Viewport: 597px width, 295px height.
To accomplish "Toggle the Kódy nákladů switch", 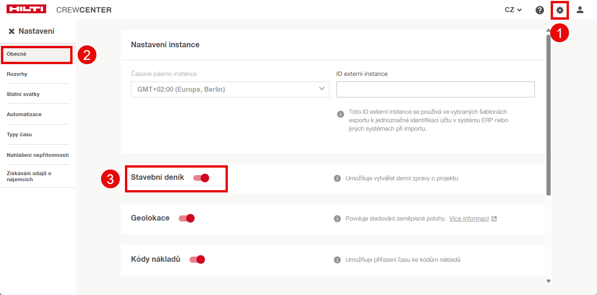I will (x=197, y=259).
